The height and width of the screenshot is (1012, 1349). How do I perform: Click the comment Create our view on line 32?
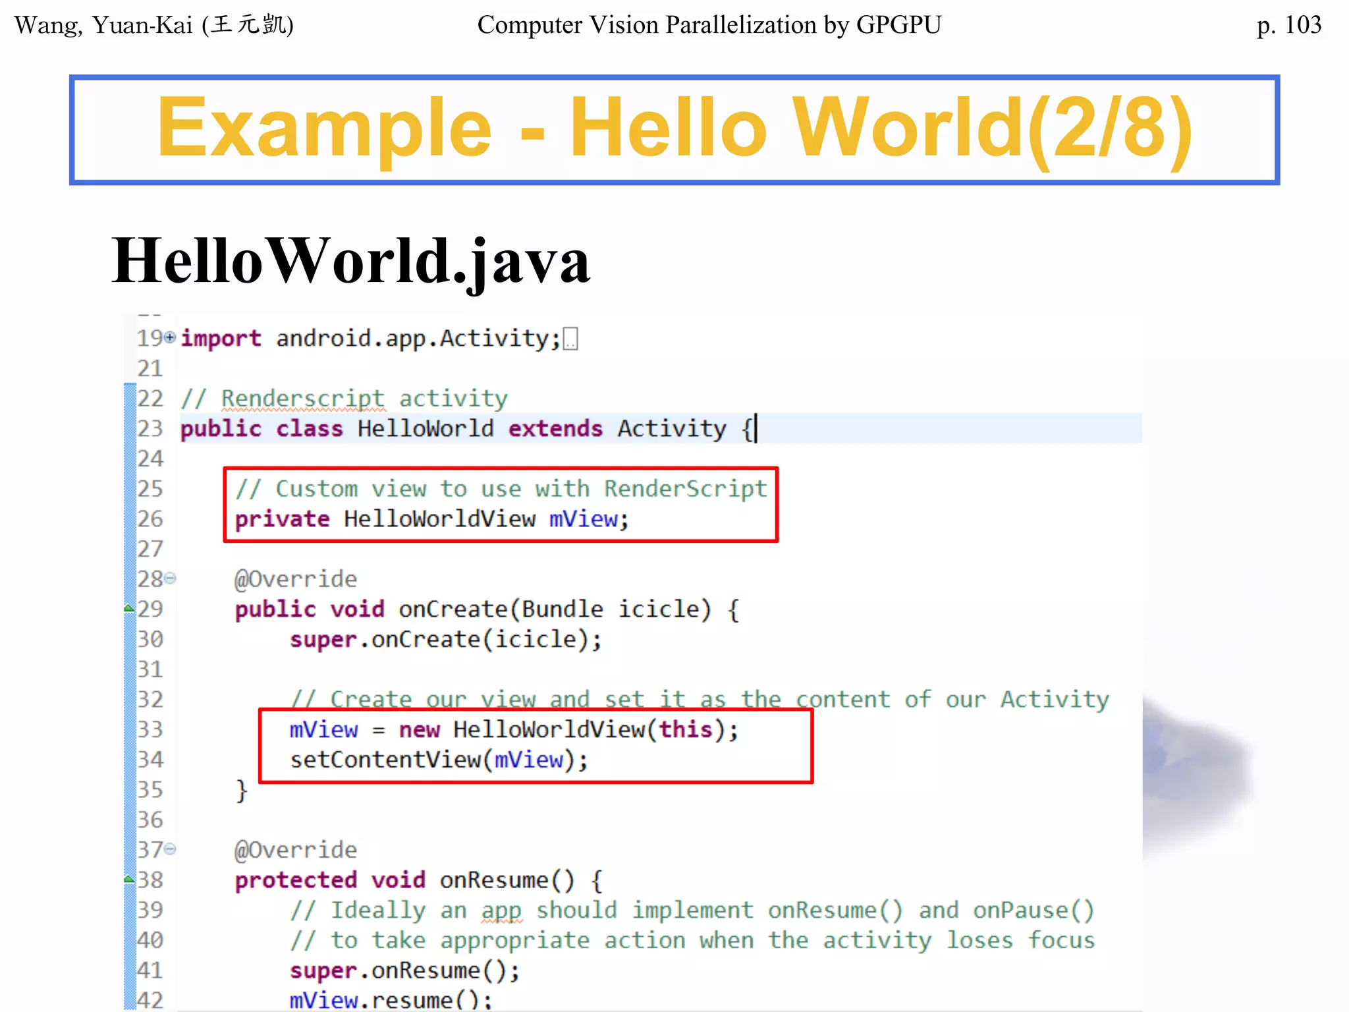pos(700,699)
